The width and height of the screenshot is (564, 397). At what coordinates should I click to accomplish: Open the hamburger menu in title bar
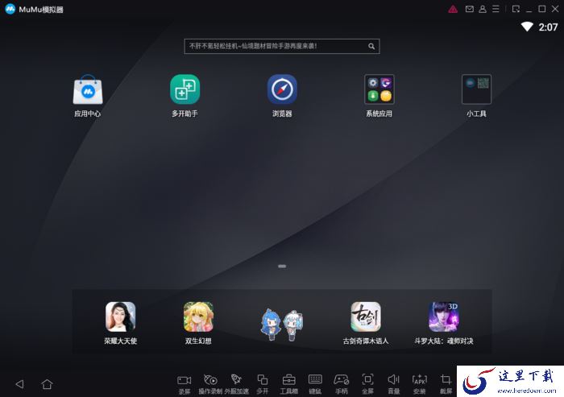[x=496, y=9]
